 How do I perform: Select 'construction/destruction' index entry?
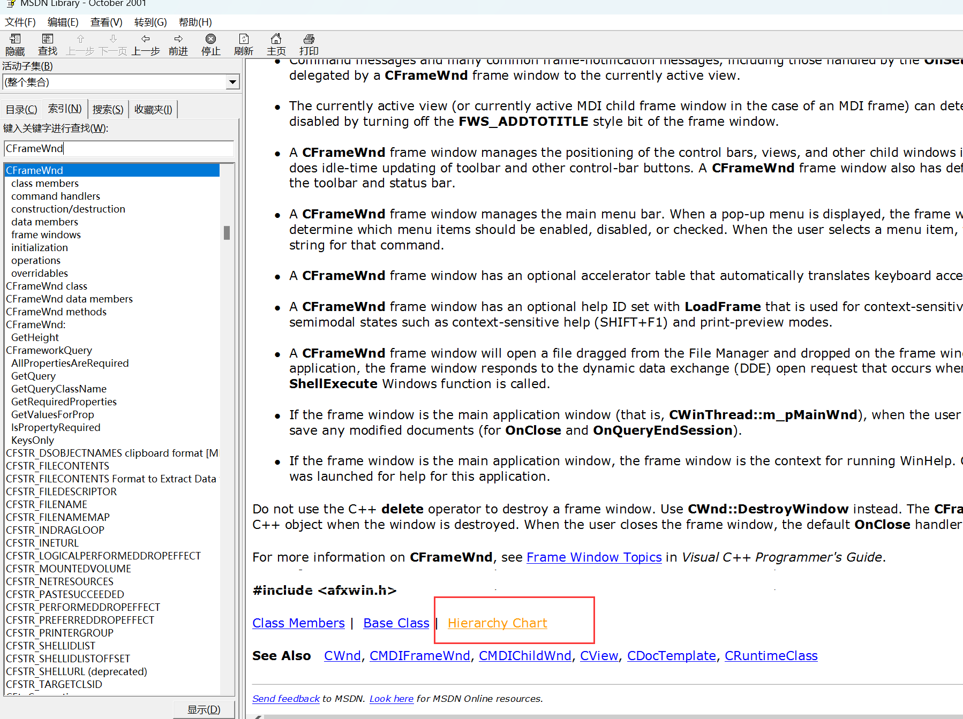(68, 209)
